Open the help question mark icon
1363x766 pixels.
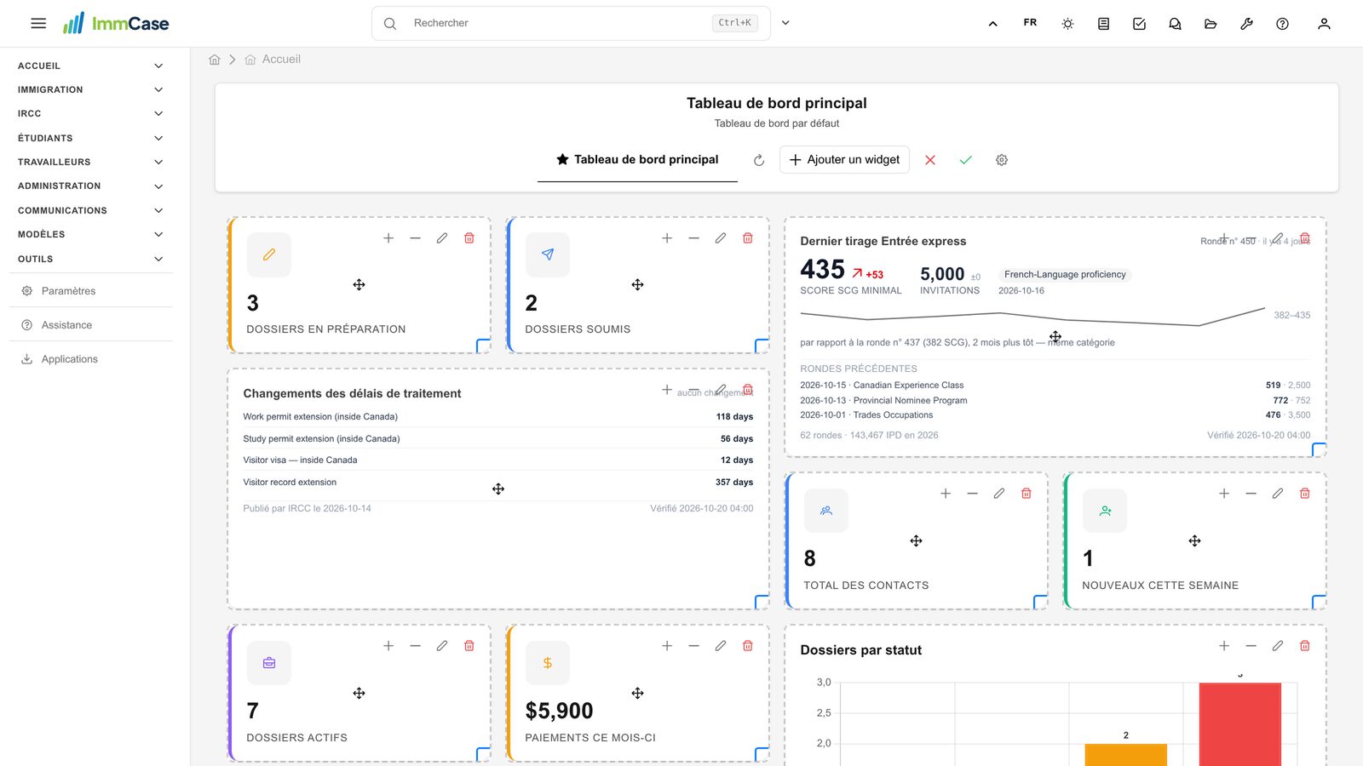click(x=1282, y=24)
